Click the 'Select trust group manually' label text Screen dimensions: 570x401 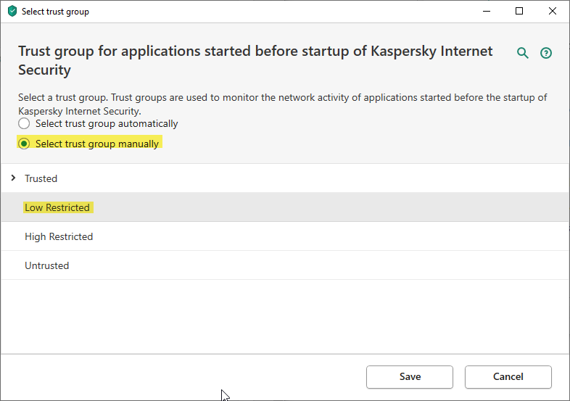[x=97, y=144]
